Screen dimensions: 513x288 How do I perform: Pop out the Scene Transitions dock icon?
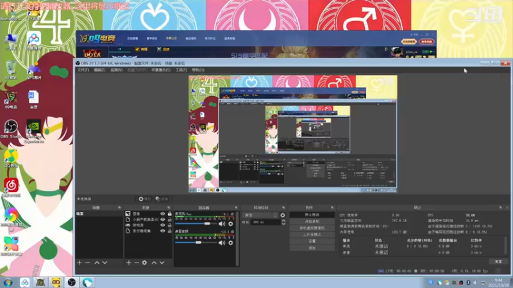pos(283,207)
